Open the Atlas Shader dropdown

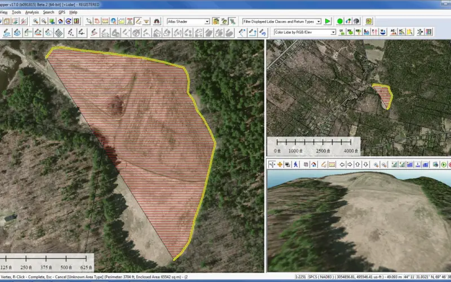[x=188, y=21]
